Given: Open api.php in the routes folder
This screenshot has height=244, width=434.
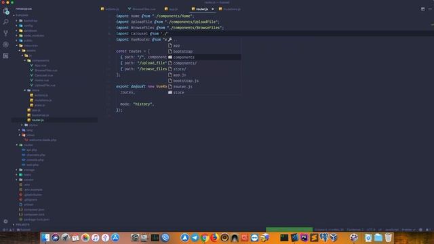Looking at the screenshot, I should (32, 150).
